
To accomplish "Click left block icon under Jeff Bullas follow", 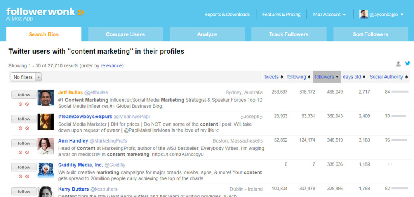I will coord(20,104).
